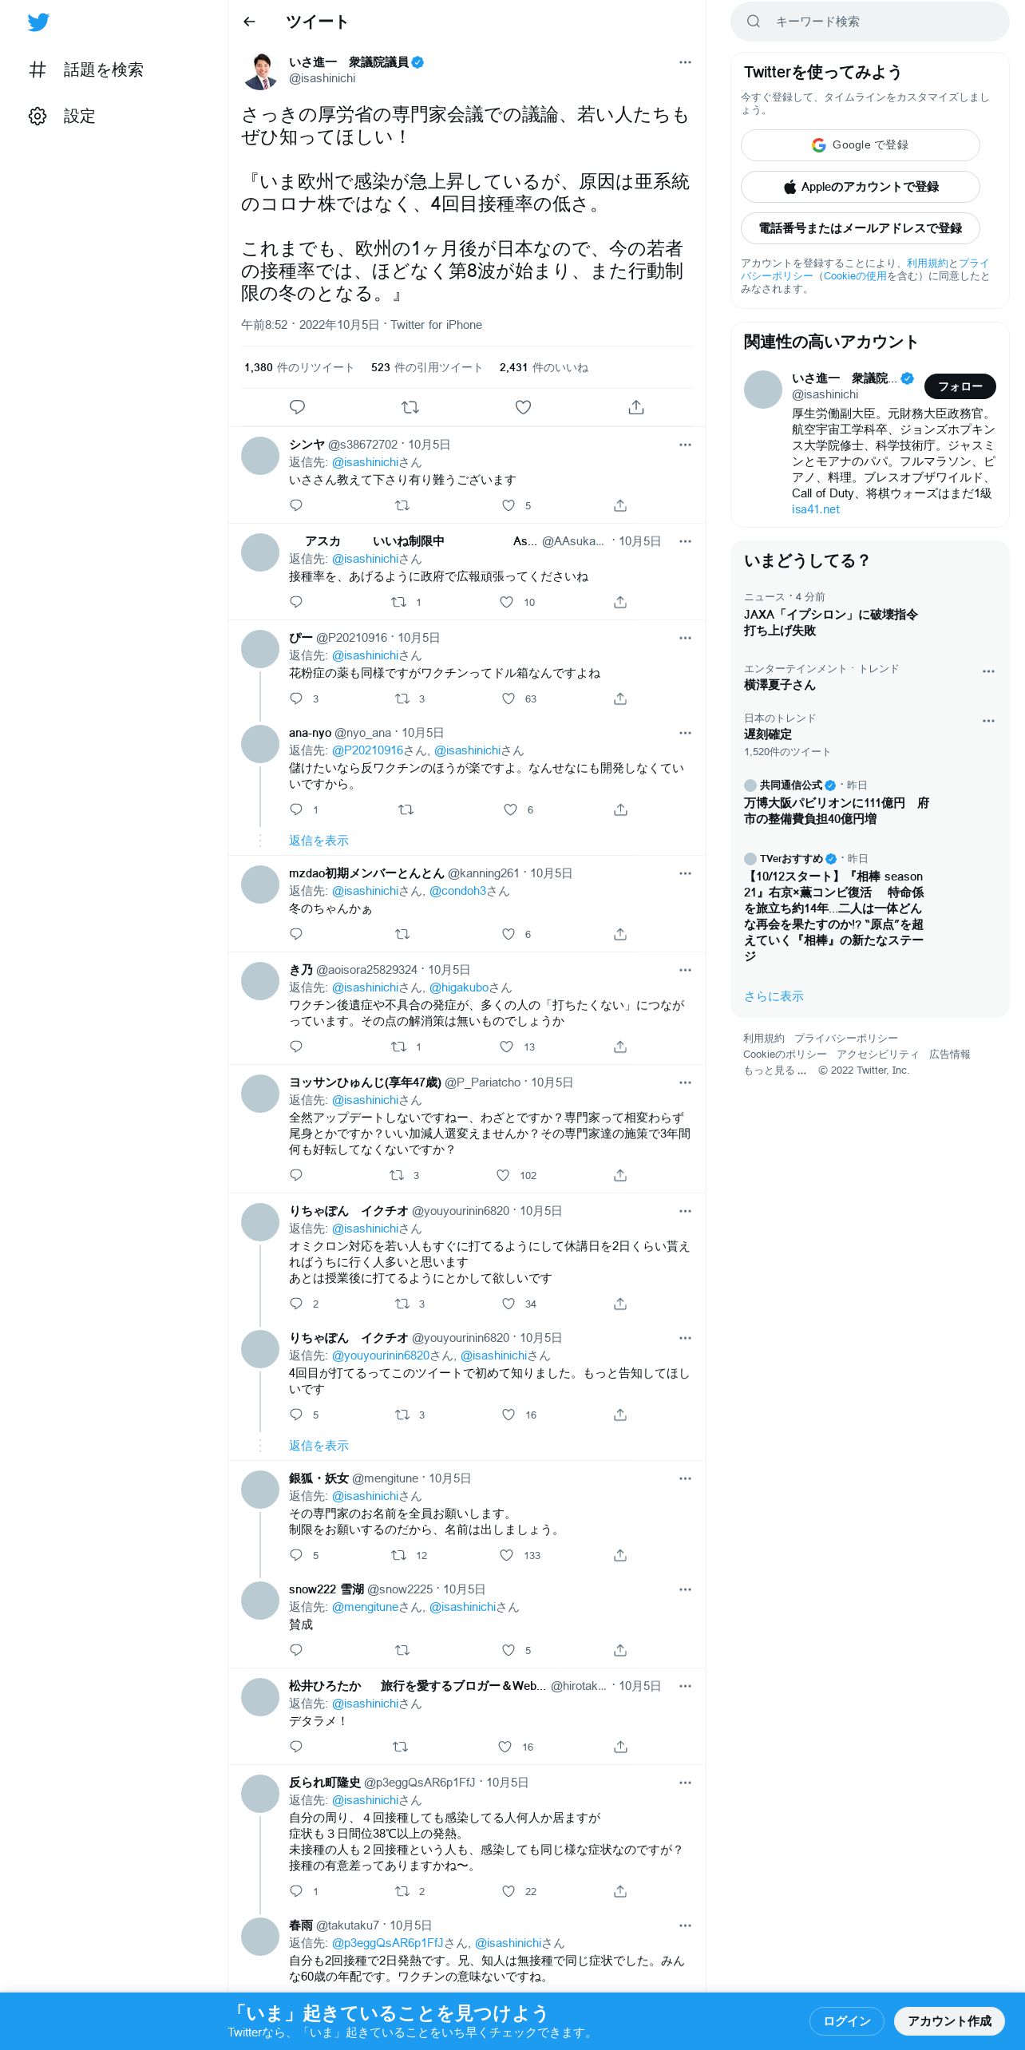Open settings gear in left sidebar
The height and width of the screenshot is (2050, 1025).
[x=38, y=117]
